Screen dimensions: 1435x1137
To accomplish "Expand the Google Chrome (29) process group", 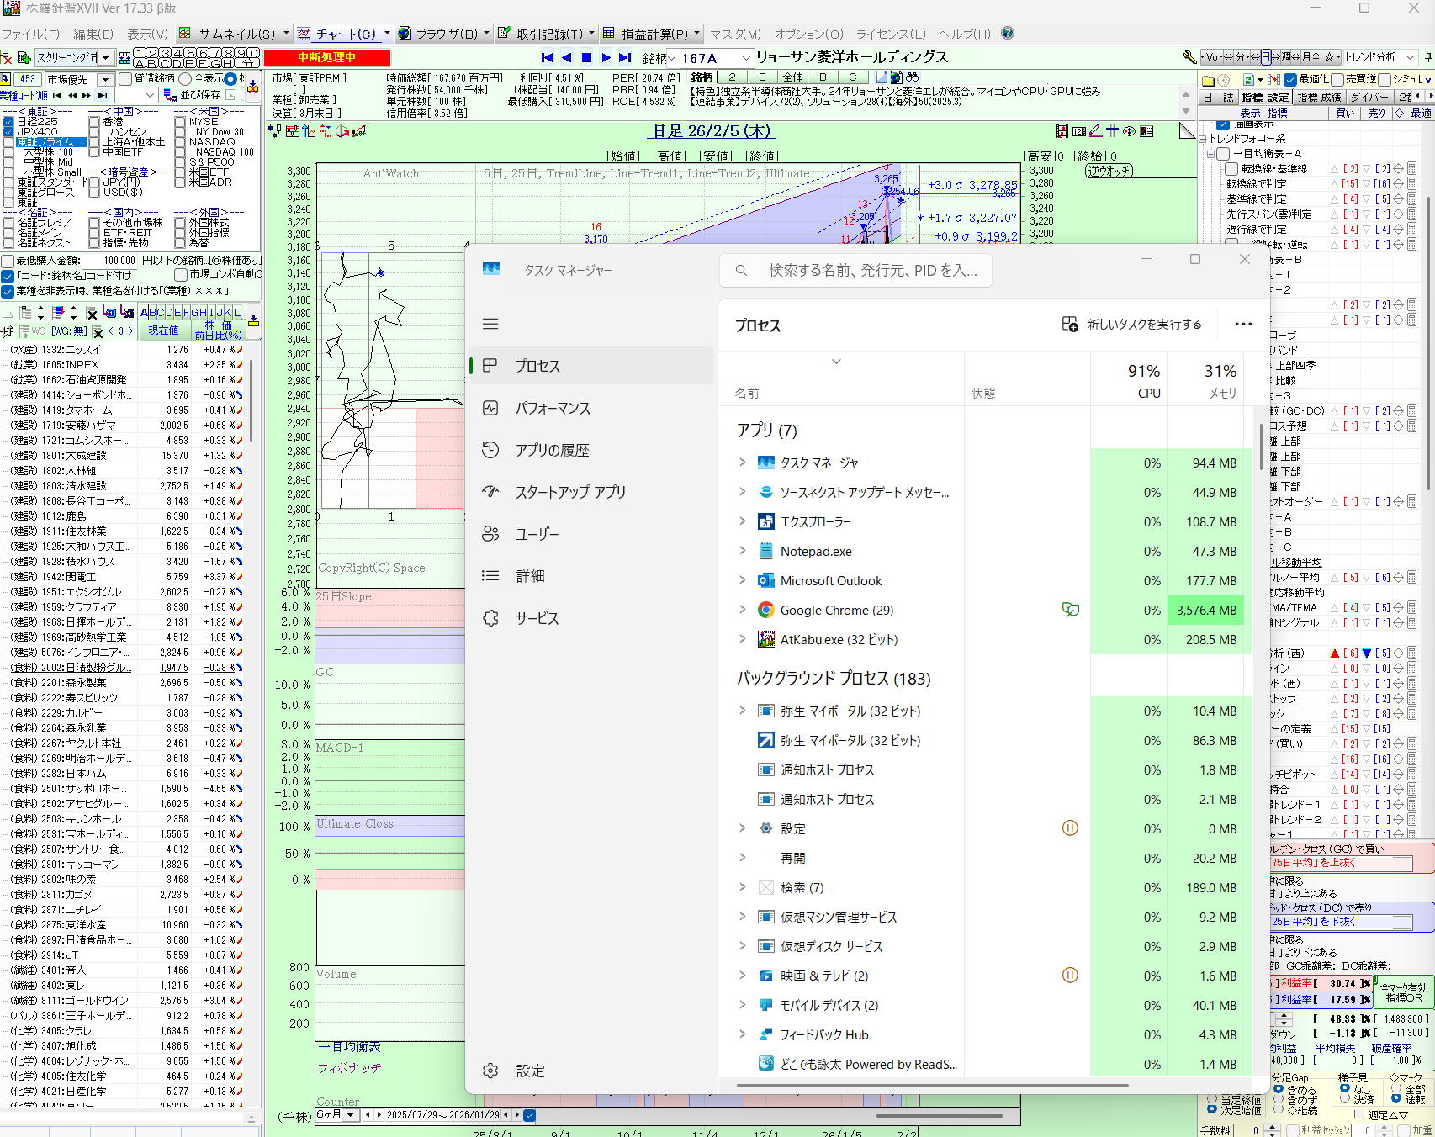I will coord(742,610).
